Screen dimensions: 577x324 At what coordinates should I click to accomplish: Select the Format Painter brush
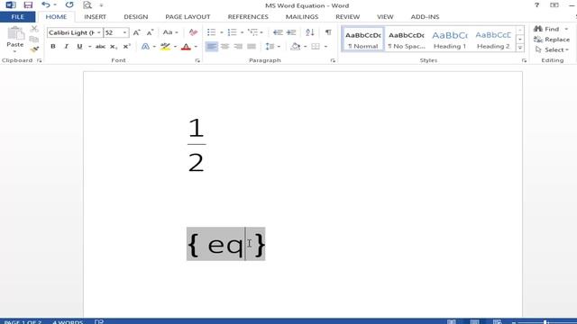click(34, 49)
